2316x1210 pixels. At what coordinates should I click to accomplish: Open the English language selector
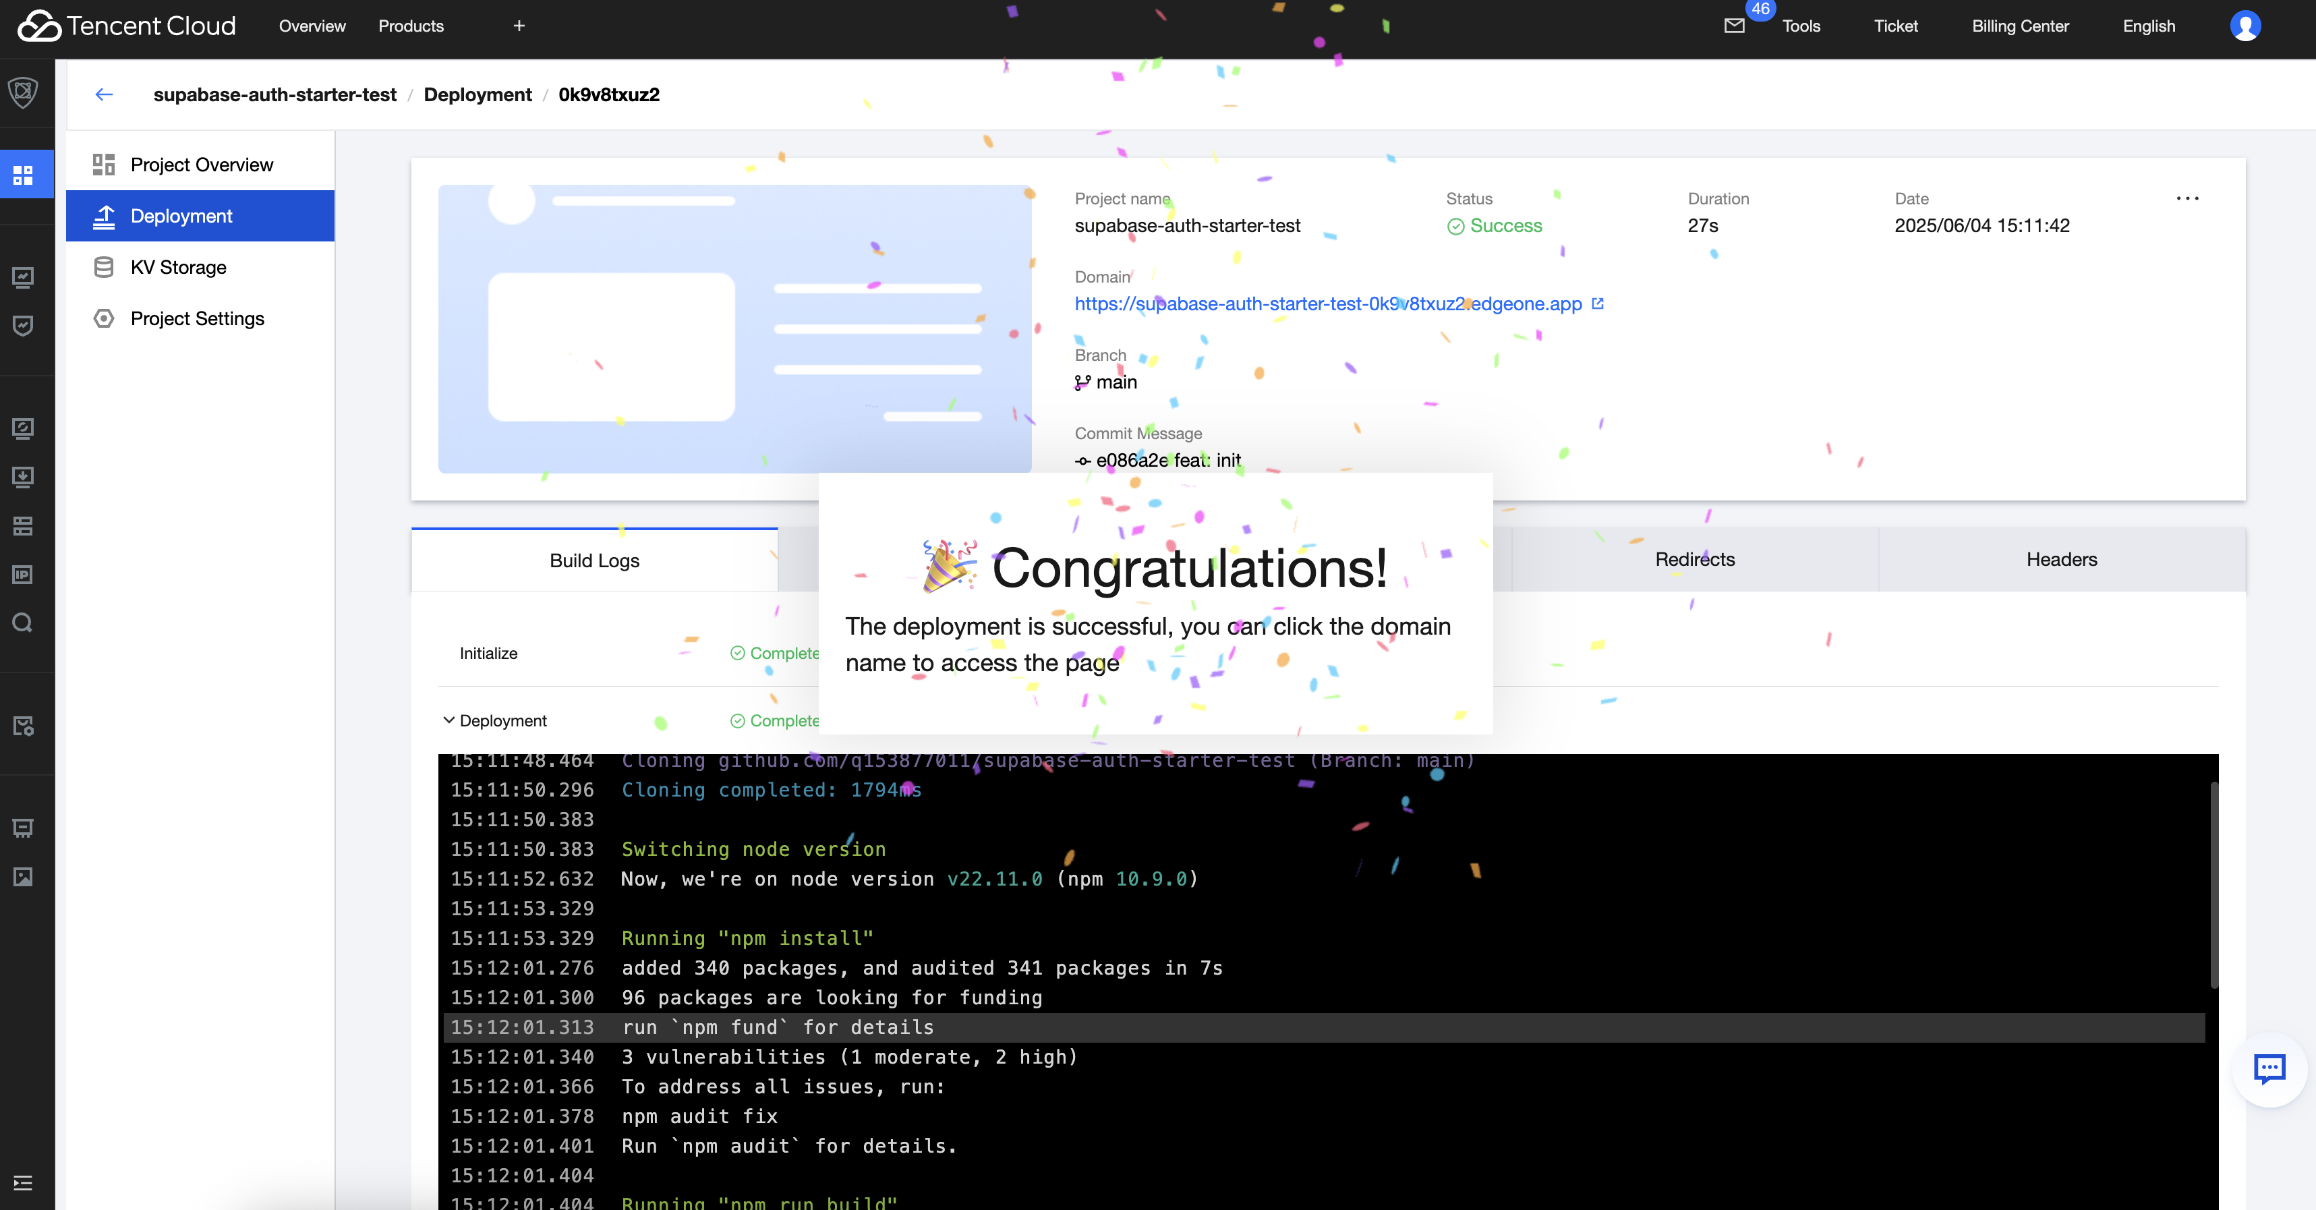click(x=2149, y=26)
